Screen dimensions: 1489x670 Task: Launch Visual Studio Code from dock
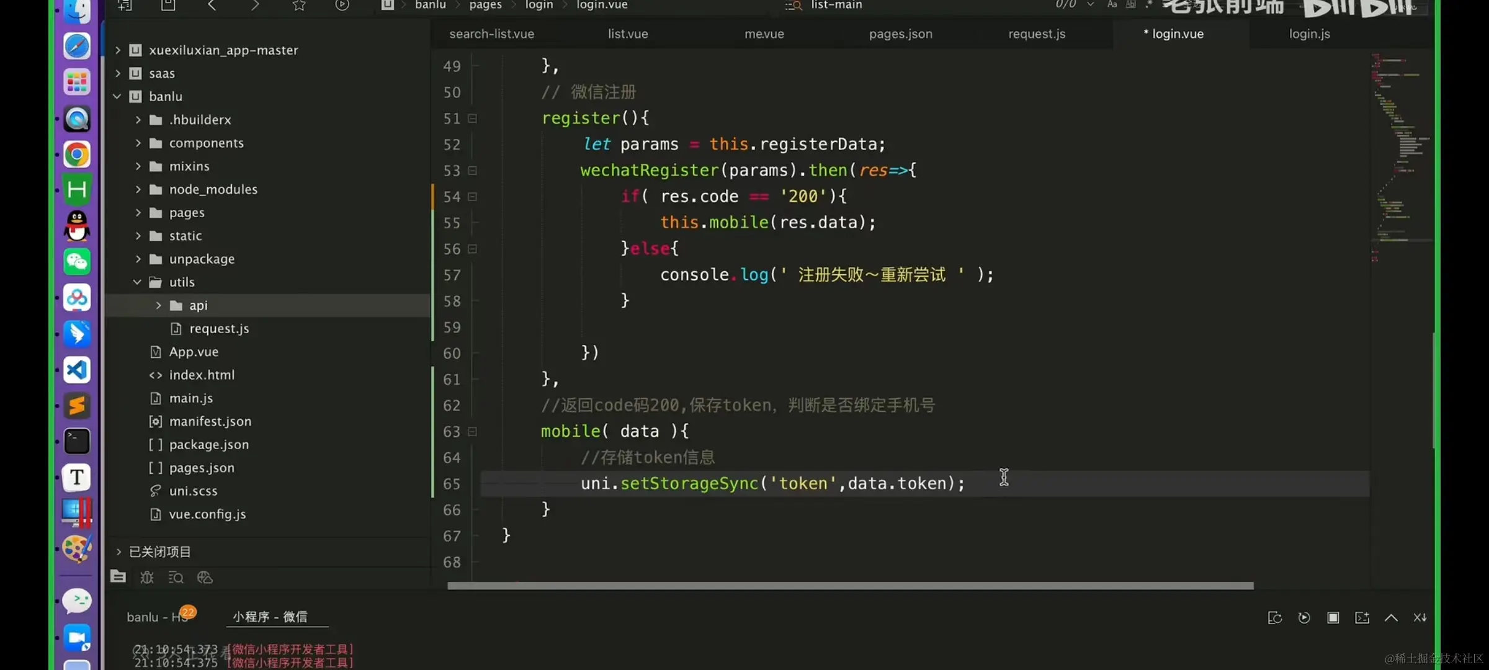pyautogui.click(x=77, y=370)
